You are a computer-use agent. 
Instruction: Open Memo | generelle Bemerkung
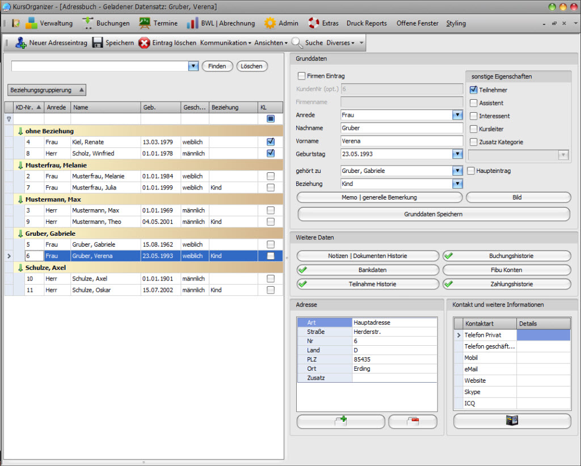[380, 197]
